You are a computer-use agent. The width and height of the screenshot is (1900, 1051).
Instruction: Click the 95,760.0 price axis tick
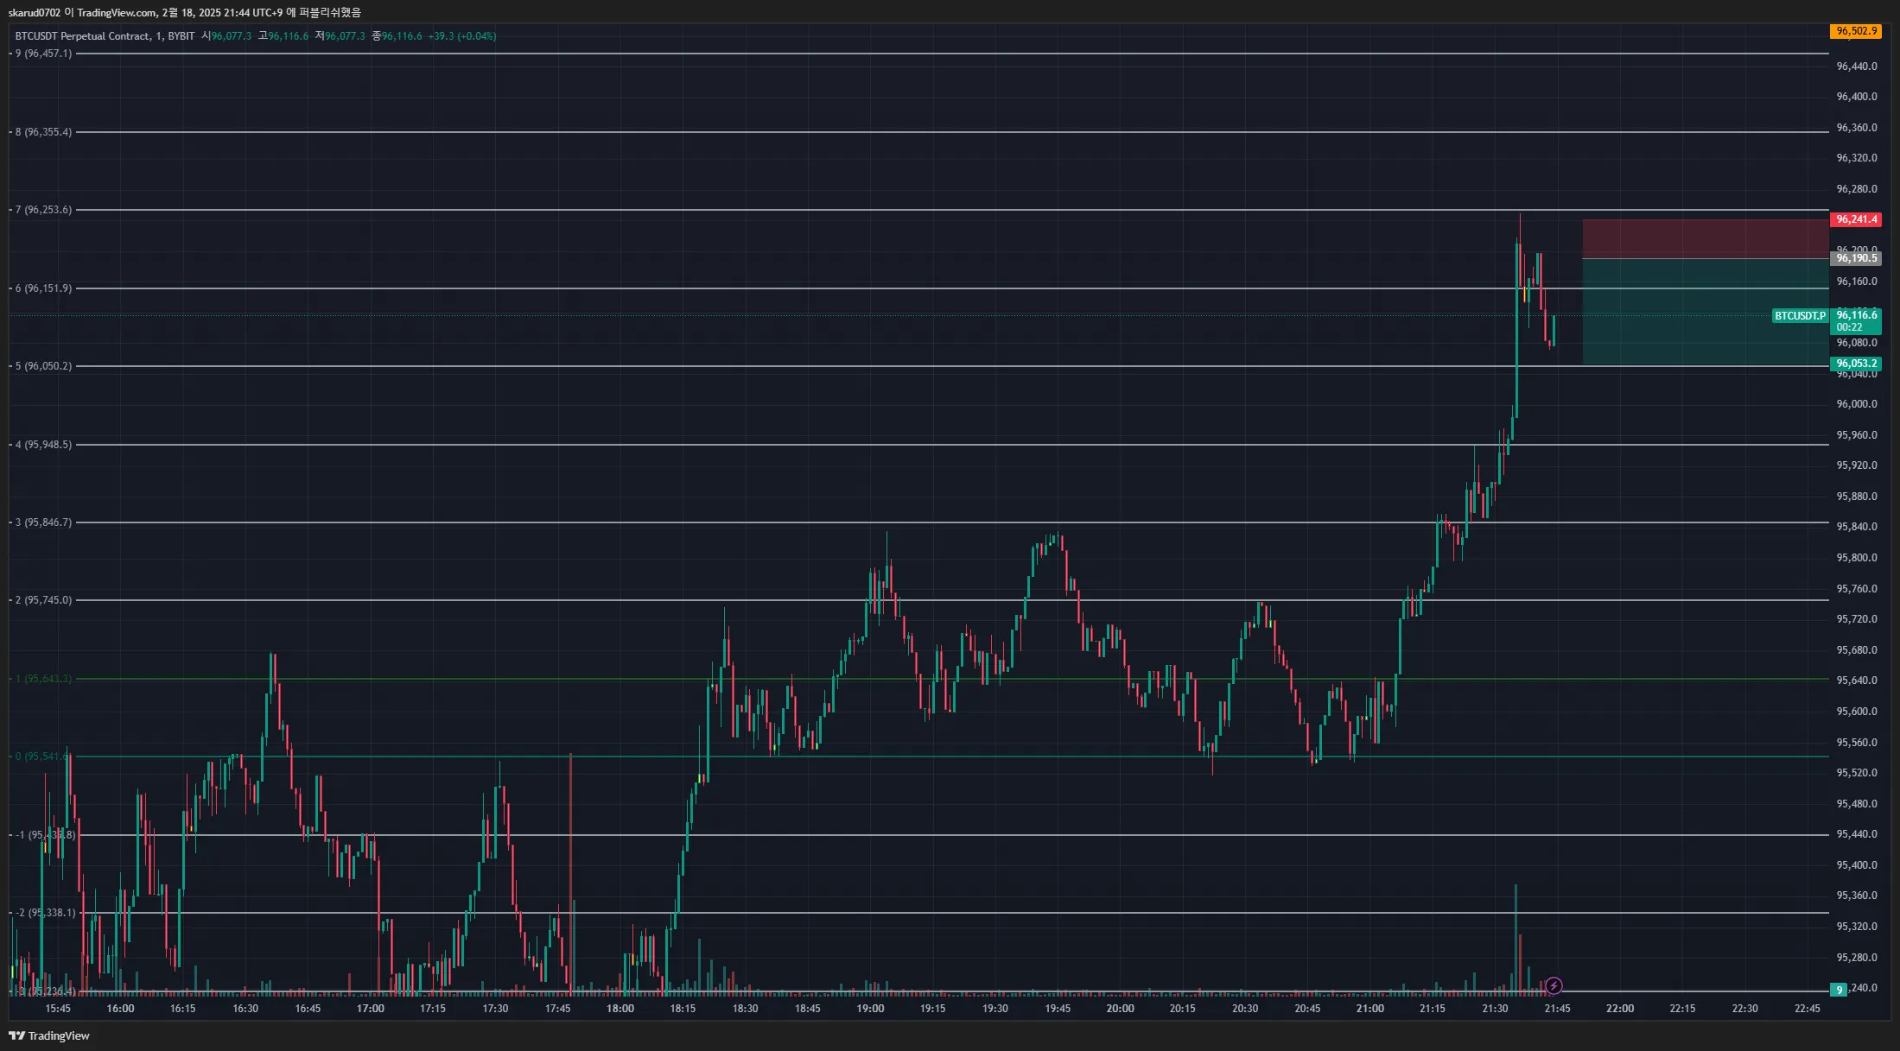(1857, 589)
